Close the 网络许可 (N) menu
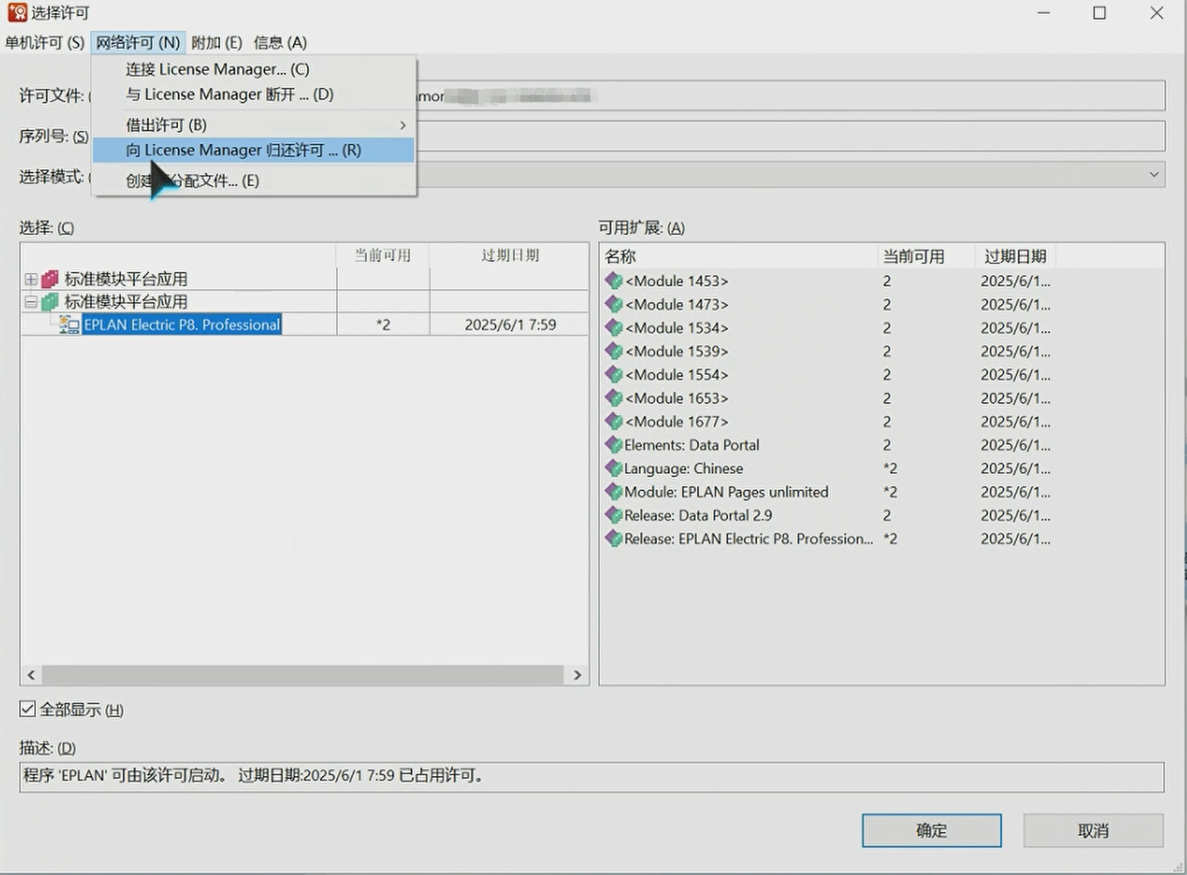The height and width of the screenshot is (875, 1187). (x=138, y=42)
